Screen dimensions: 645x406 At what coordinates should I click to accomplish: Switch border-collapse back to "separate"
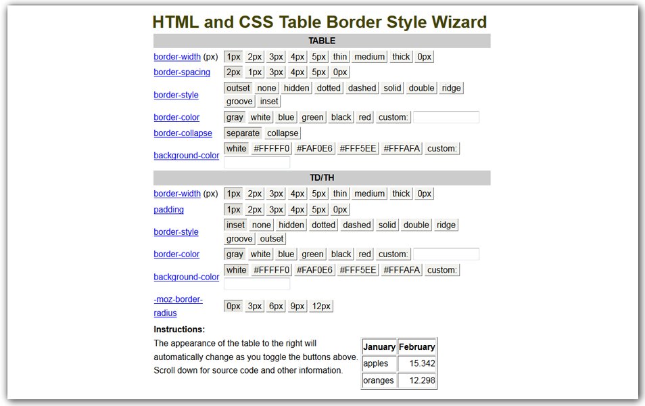click(x=243, y=133)
